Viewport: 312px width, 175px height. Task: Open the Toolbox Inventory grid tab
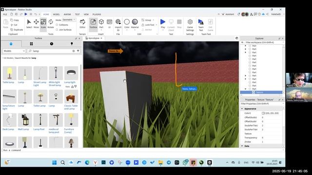pyautogui.click(x=31, y=44)
